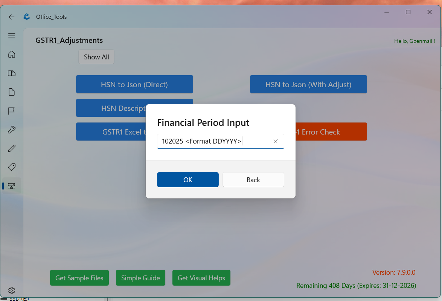
Task: Open the network tools icon in sidebar
Action: tap(12, 185)
